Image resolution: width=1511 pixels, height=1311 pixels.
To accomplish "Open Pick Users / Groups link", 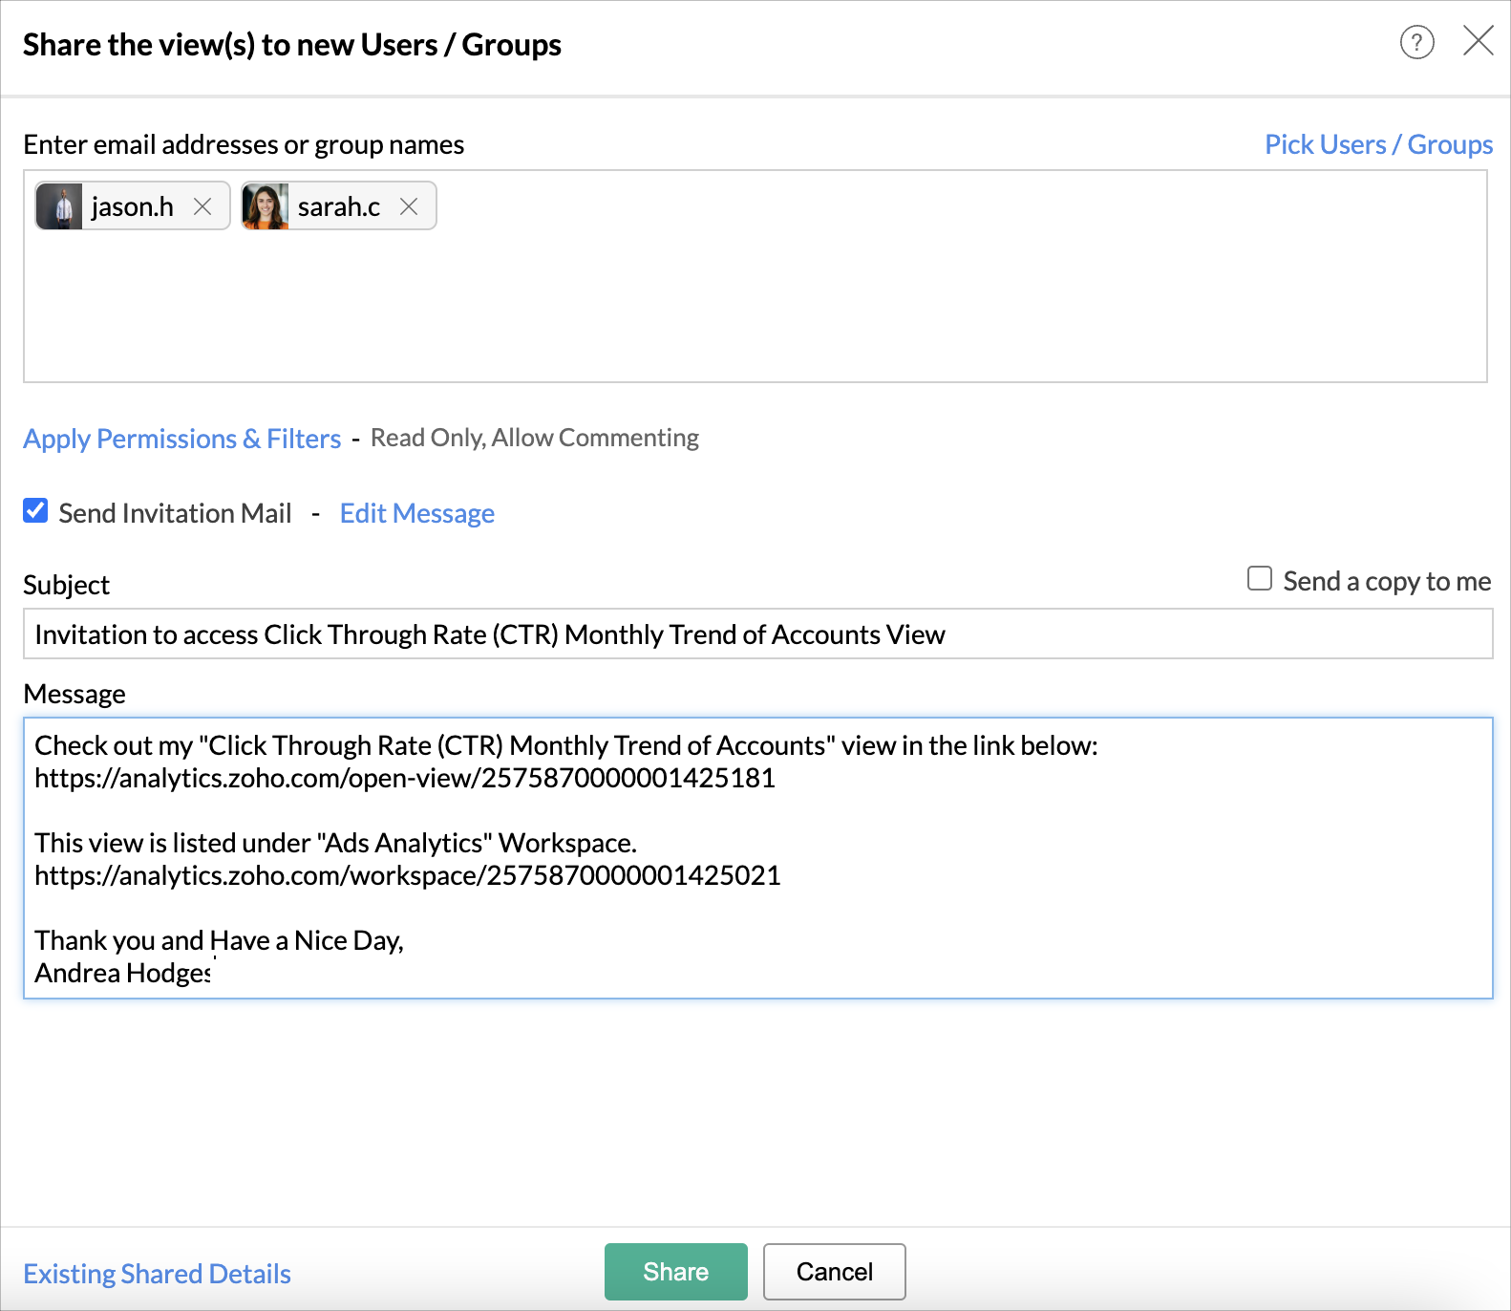I will click(1378, 144).
